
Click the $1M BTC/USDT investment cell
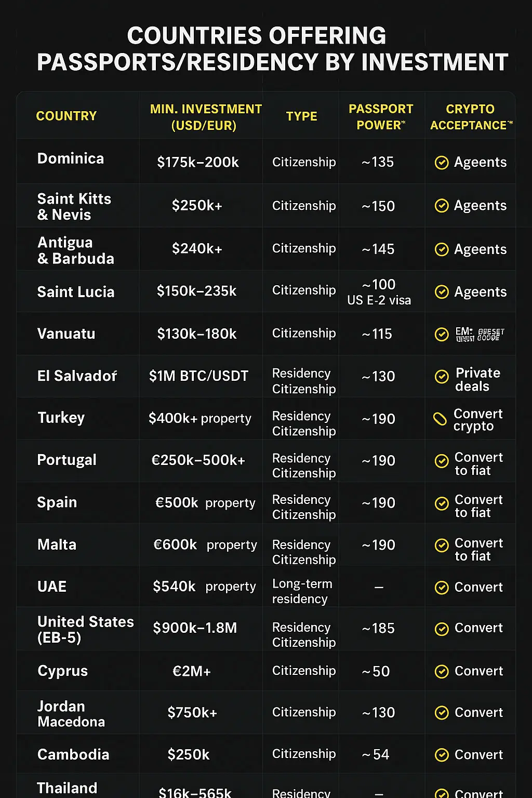tap(199, 376)
